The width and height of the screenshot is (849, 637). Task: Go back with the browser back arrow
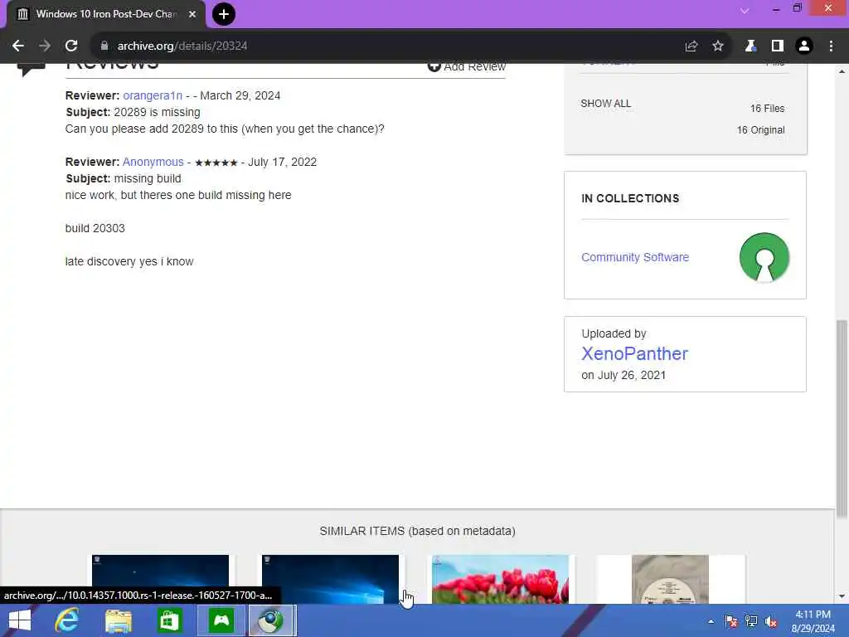click(18, 46)
